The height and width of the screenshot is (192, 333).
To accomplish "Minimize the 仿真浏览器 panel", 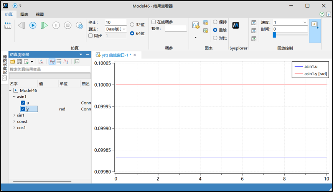I will point(87,54).
